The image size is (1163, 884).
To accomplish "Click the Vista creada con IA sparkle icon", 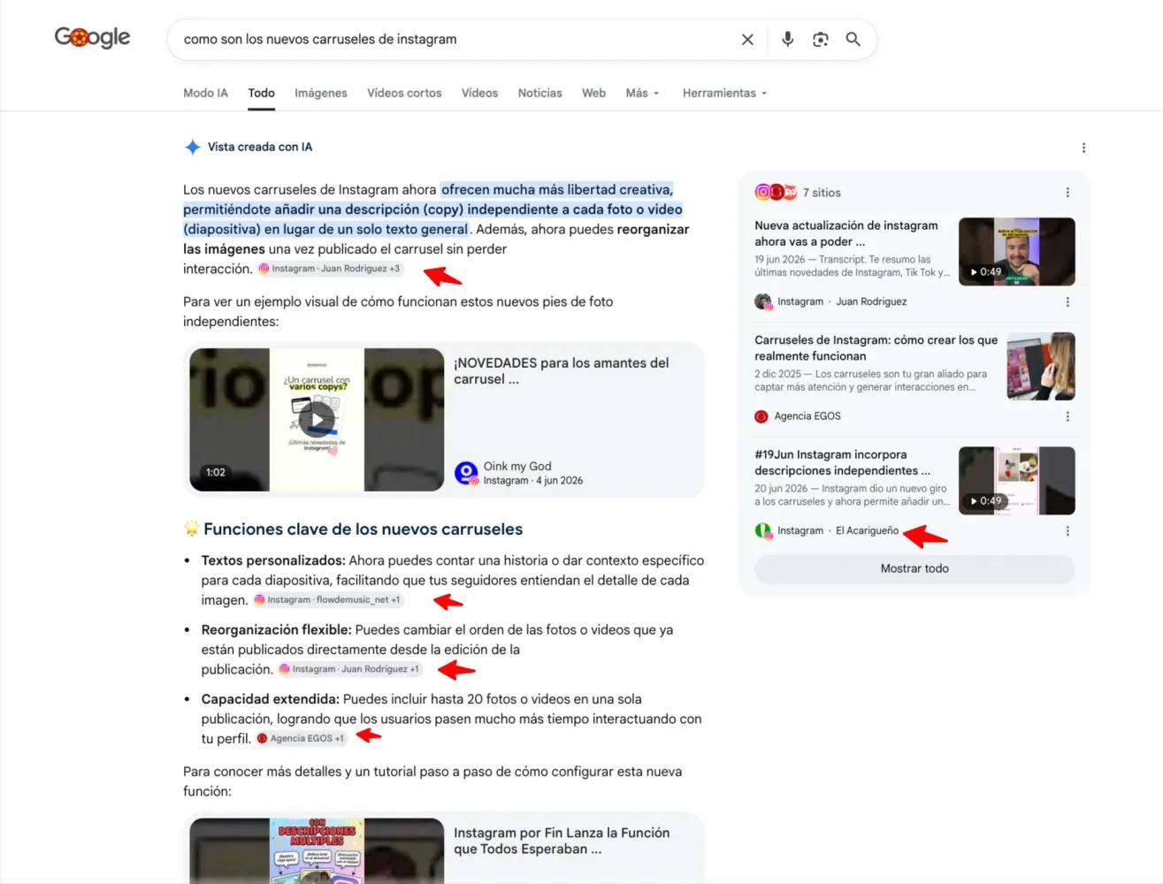I will point(192,147).
